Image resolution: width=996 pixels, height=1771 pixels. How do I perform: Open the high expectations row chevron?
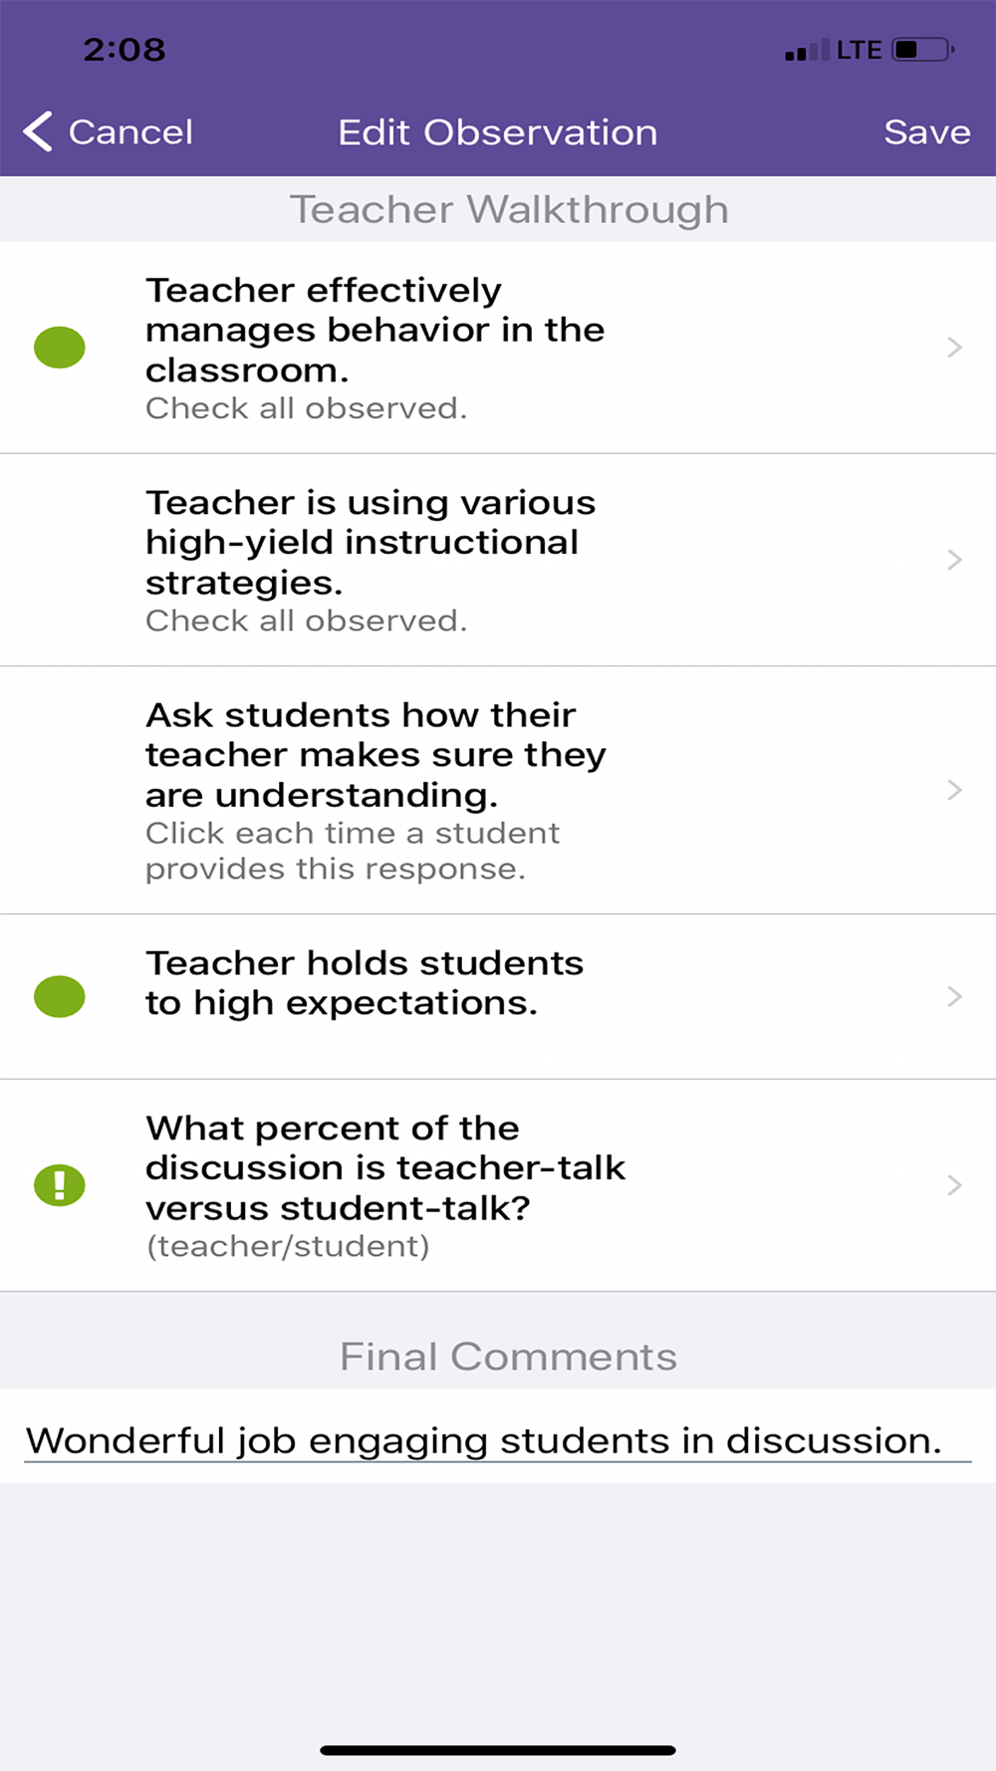click(954, 996)
